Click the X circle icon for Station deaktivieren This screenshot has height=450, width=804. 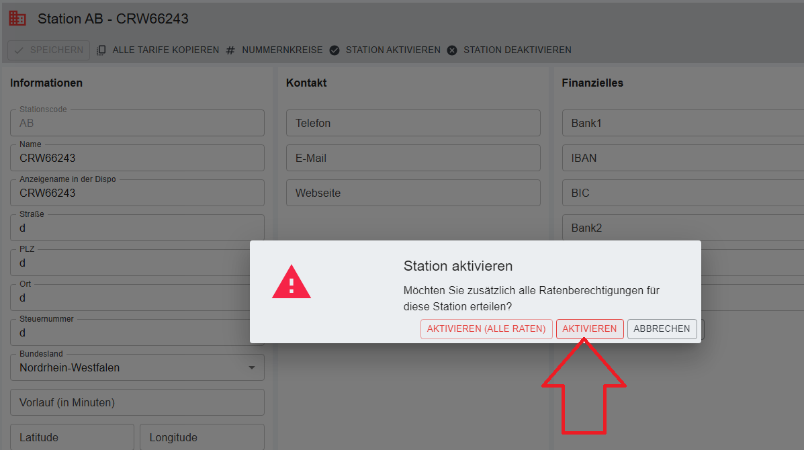click(x=452, y=50)
